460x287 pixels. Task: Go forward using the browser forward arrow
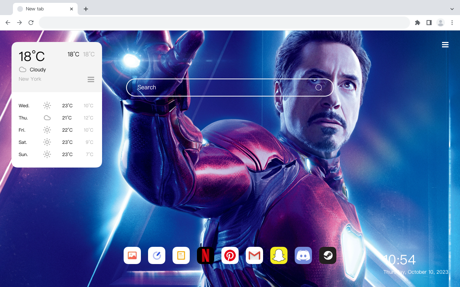pyautogui.click(x=19, y=23)
